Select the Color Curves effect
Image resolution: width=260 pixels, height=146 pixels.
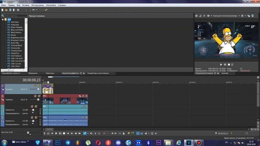pos(16,64)
